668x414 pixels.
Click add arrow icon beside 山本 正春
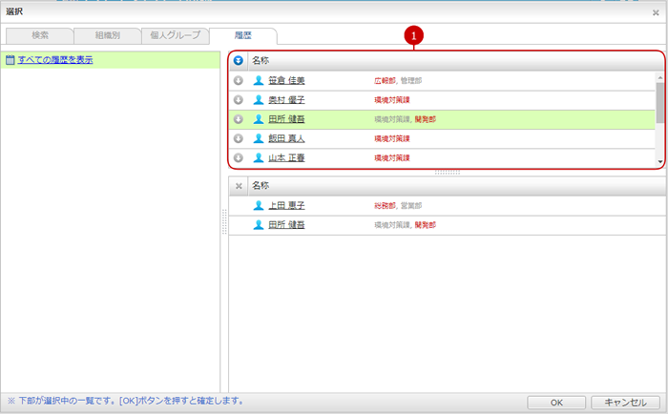(x=239, y=157)
